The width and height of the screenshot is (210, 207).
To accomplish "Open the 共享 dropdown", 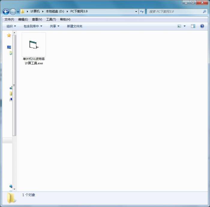I will (55, 26).
